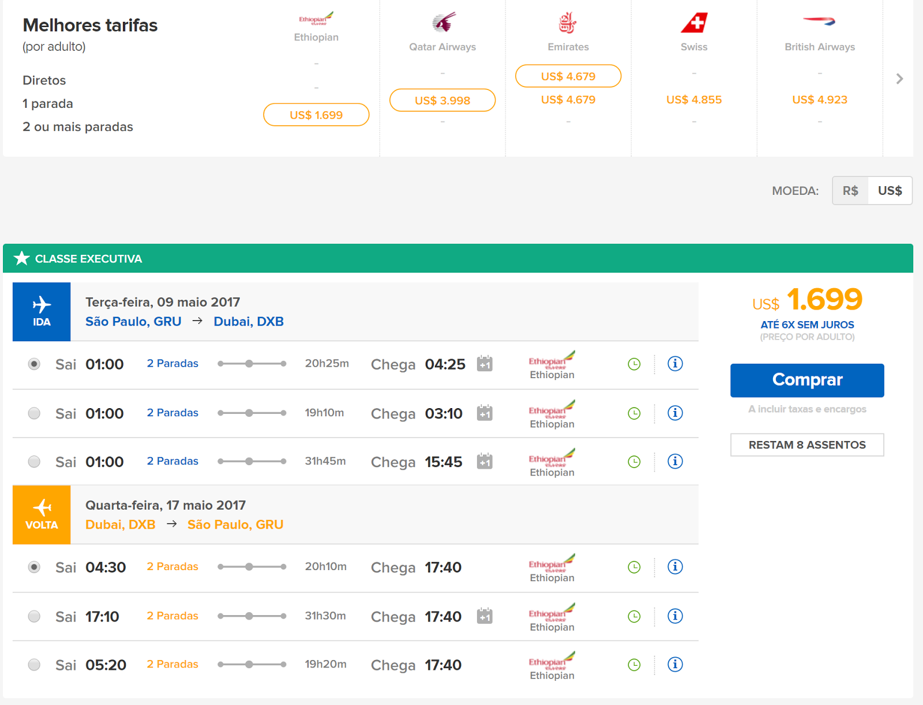Screen dimensions: 923x705
Task: Expand 2 Paradas details for 31h45m outbound flight
Action: pos(172,461)
